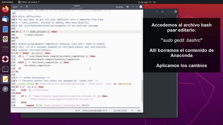Click line 112 bash-completion if statement
The height and width of the screenshot is (125, 223).
(x=57, y=56)
